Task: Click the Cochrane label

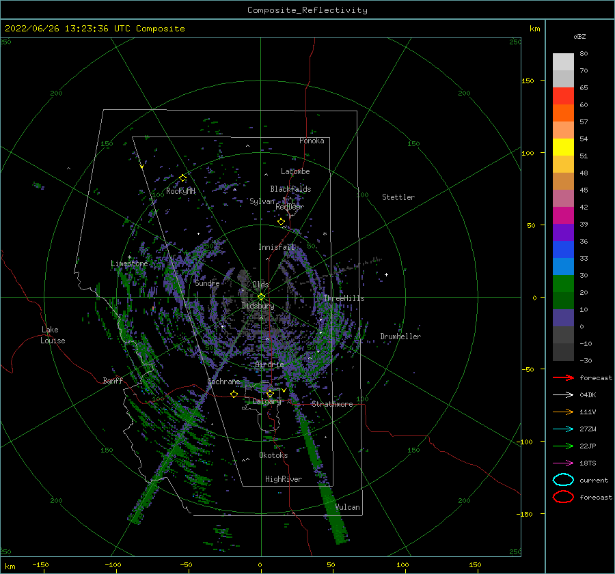Action: point(223,382)
